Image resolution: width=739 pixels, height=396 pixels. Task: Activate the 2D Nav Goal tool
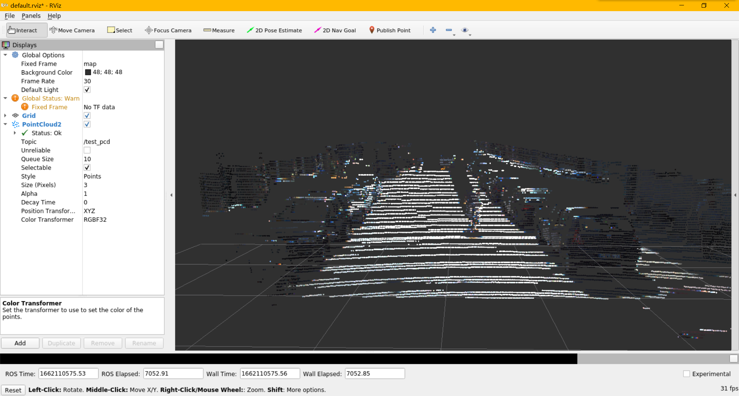pos(335,30)
